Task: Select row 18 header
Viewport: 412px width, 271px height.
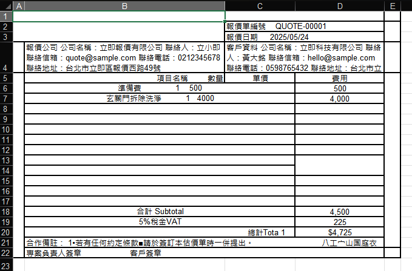Action: point(6,212)
